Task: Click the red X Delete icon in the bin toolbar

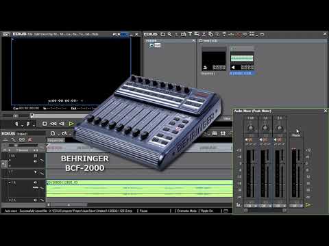Action: (x=239, y=35)
